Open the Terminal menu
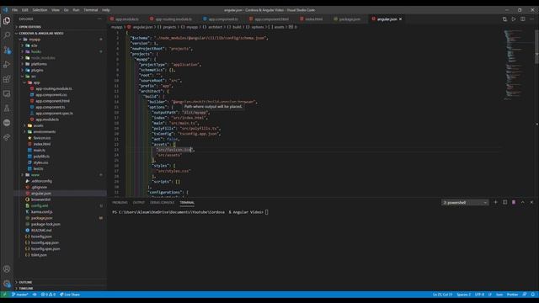This screenshot has height=303, width=539. point(91,10)
